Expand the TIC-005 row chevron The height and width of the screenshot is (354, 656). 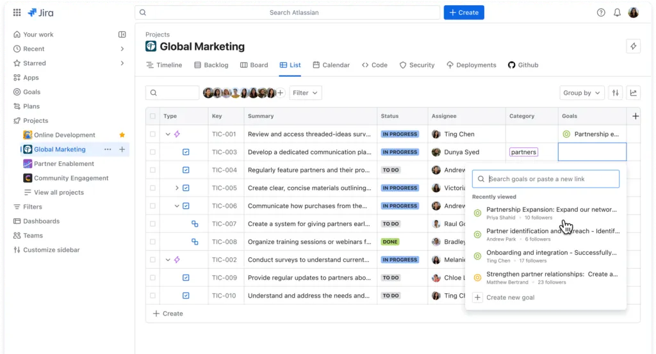coord(177,188)
